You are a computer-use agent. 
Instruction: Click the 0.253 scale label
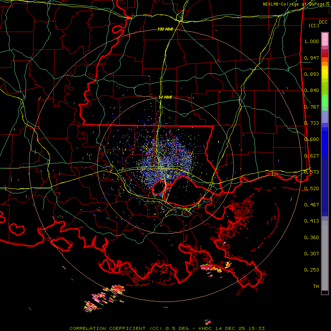312,270
